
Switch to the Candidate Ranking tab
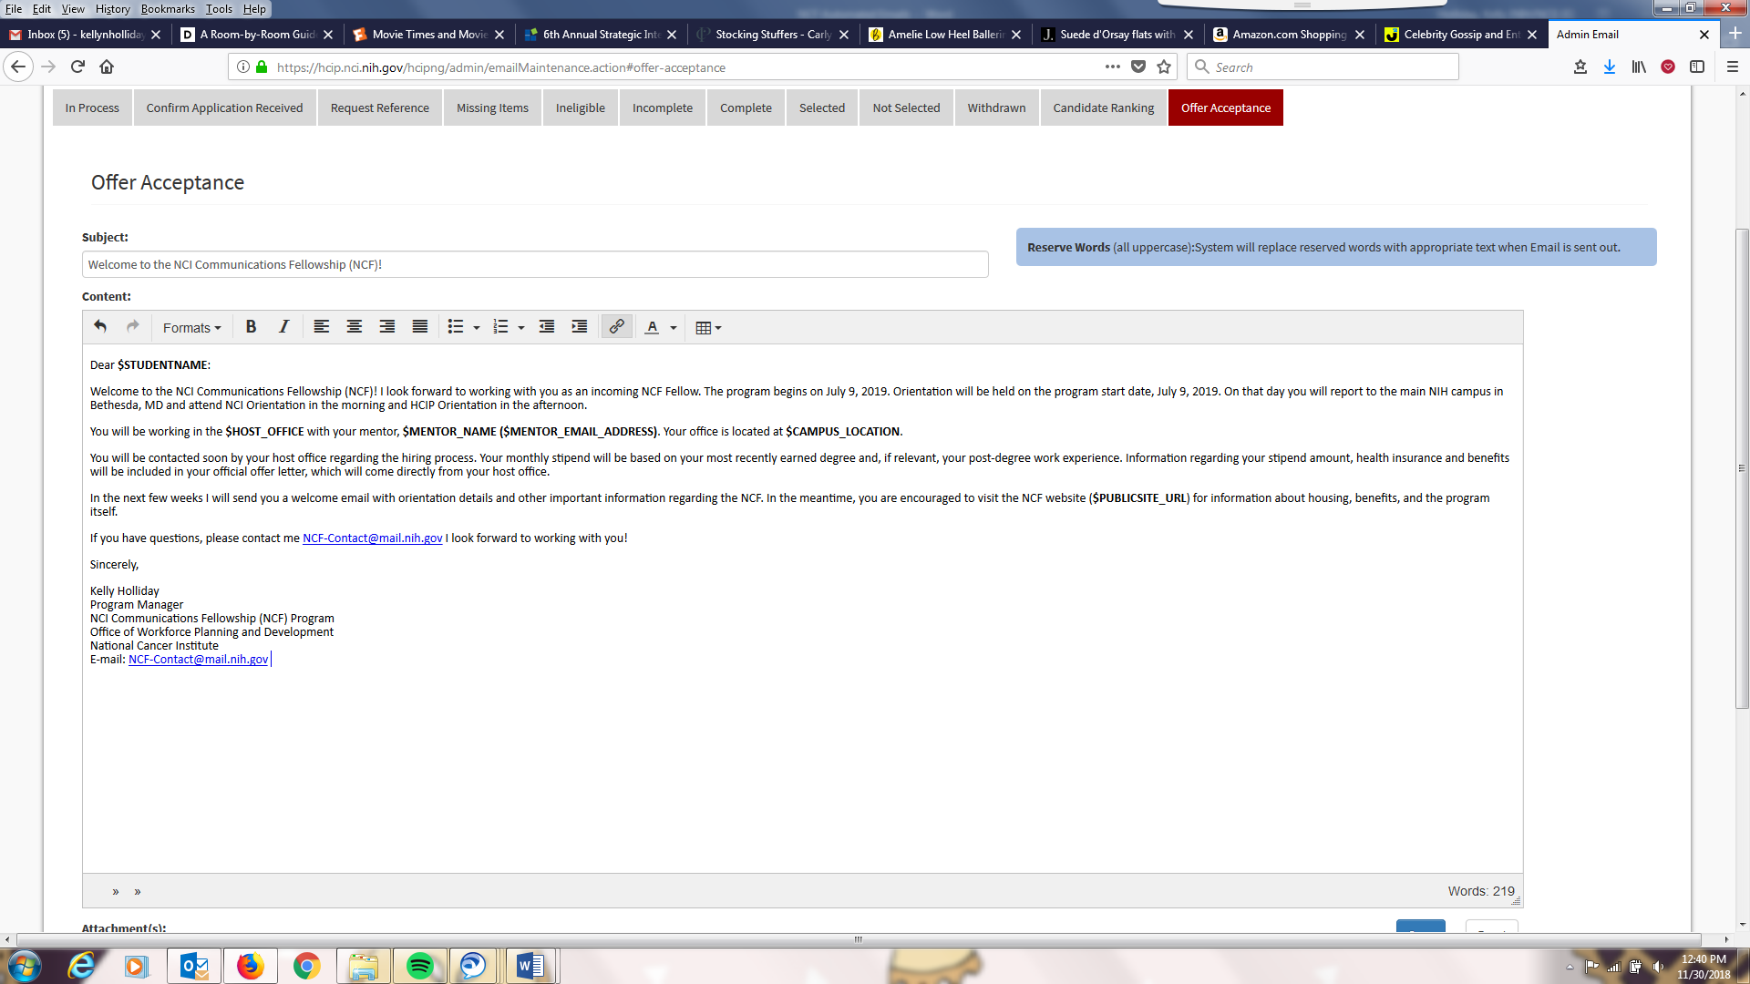[x=1103, y=108]
